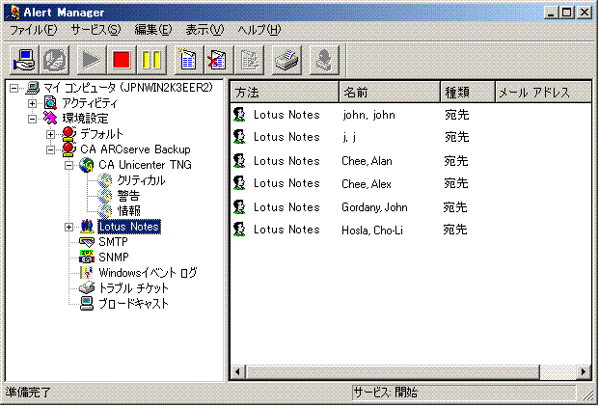Viewport: 599px width, 407px height.
Task: Click the delete item red-X toolbar icon
Action: [x=219, y=60]
